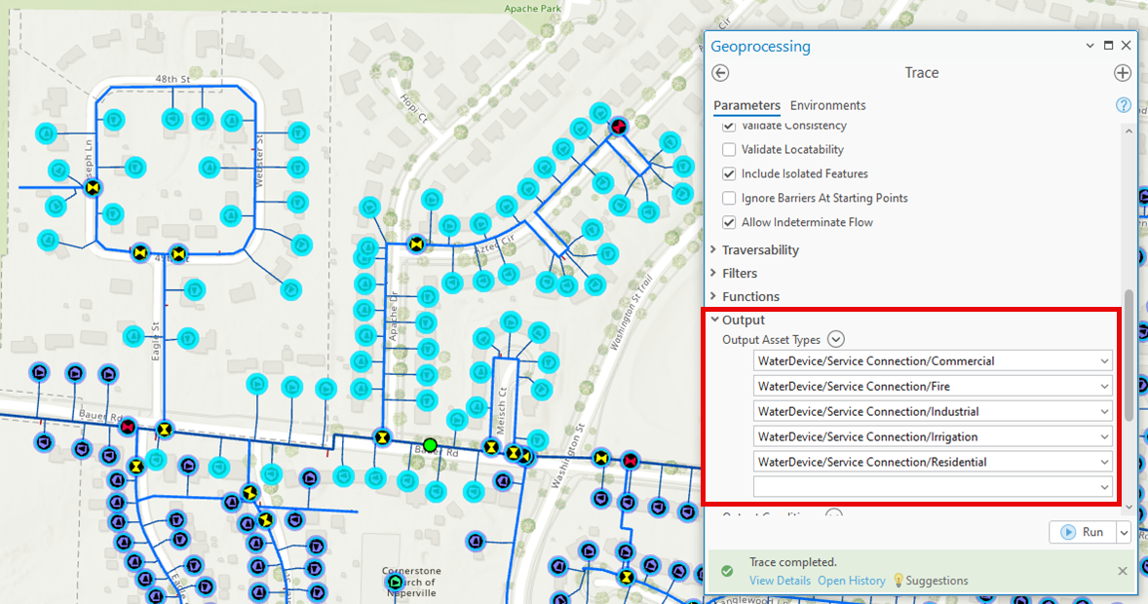This screenshot has width=1148, height=604.
Task: Open Service Connection/Irrigation dropdown
Action: pyautogui.click(x=1104, y=437)
